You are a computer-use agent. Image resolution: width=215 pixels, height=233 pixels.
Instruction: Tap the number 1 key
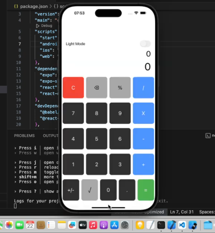click(73, 164)
